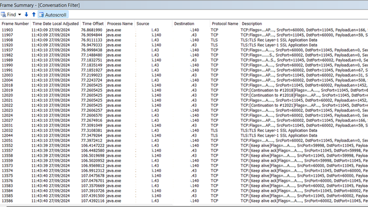
Task: Click Continuation to #12021 description
Action: coord(304,105)
